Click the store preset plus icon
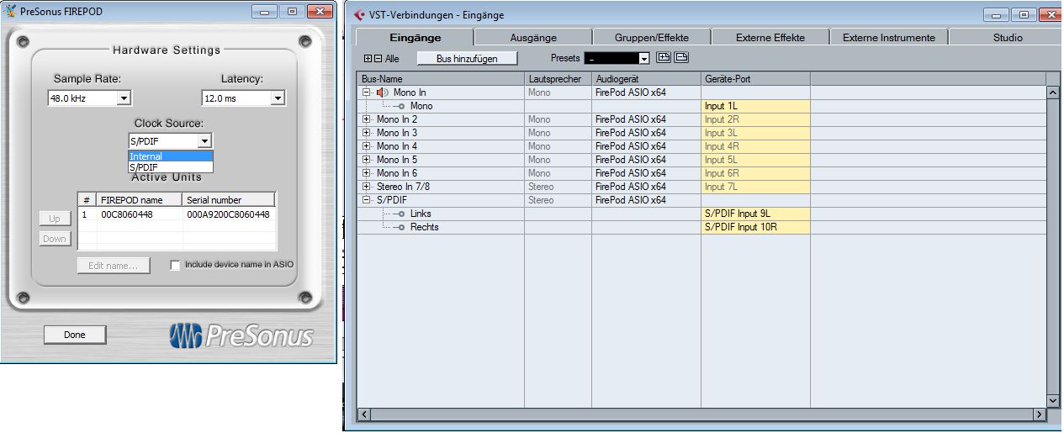Viewport: 1064px width, 433px height. [x=664, y=58]
